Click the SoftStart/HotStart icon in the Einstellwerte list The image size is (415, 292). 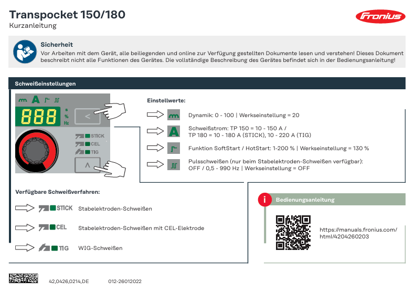tap(174, 148)
